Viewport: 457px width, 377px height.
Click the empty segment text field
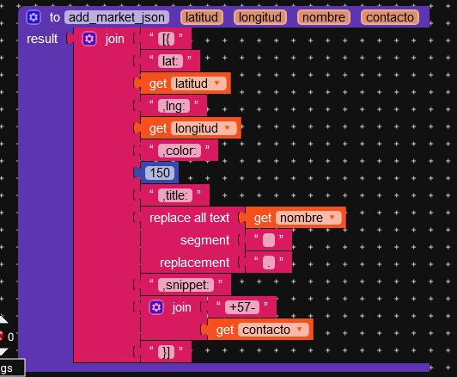point(269,240)
